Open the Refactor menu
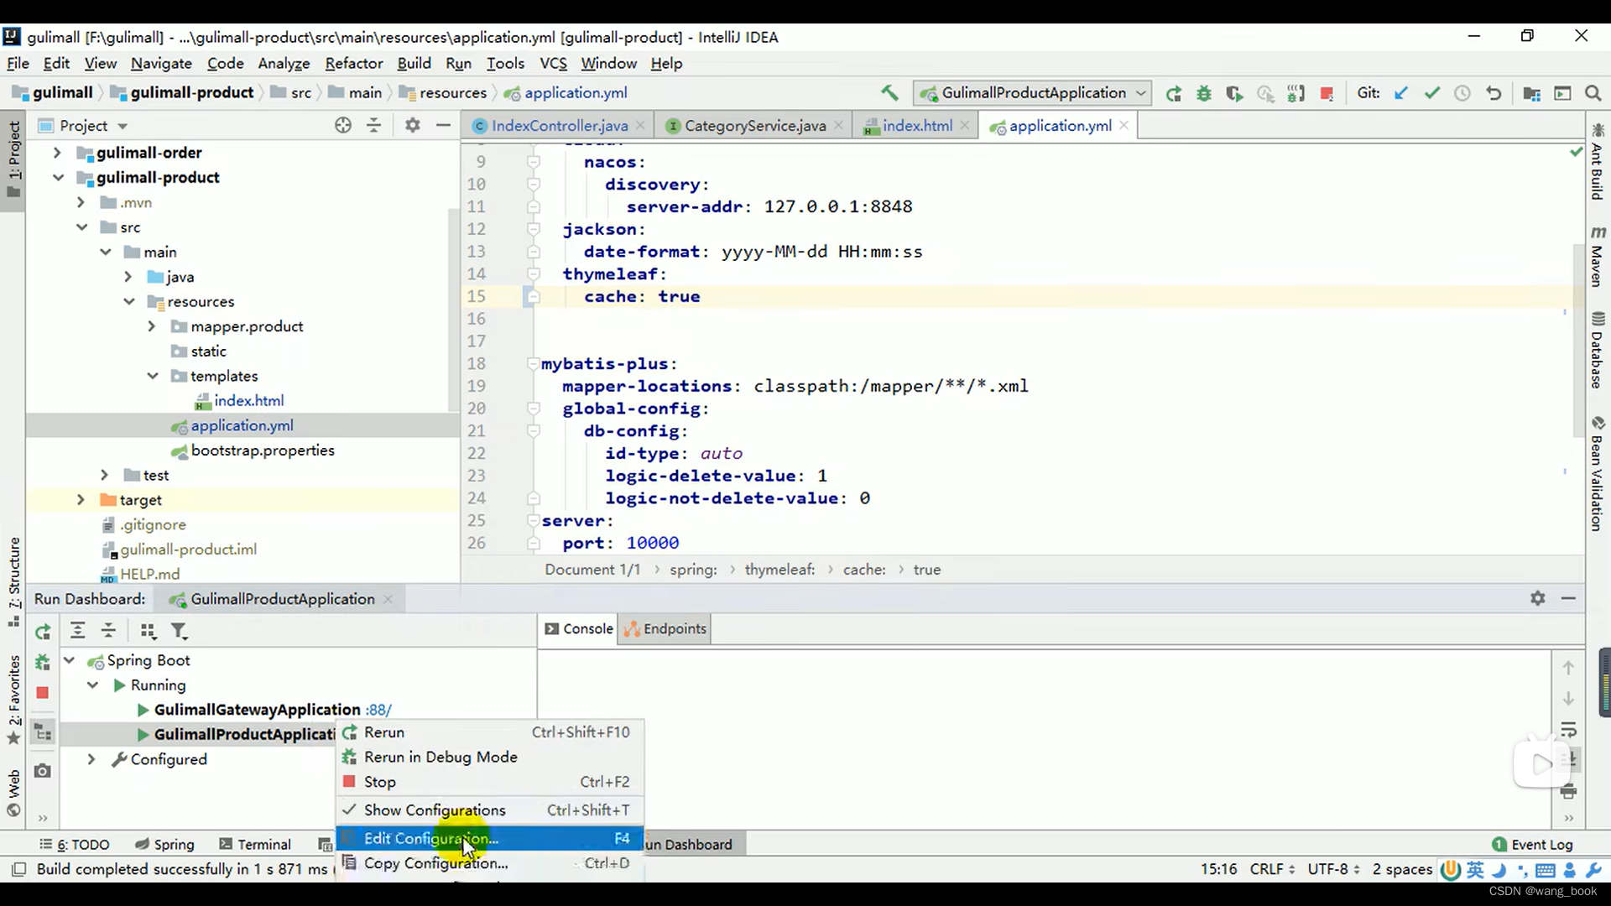1611x906 pixels. pos(354,63)
